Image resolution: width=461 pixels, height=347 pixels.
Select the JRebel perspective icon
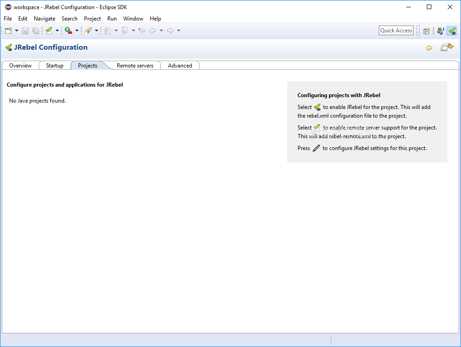(x=452, y=31)
